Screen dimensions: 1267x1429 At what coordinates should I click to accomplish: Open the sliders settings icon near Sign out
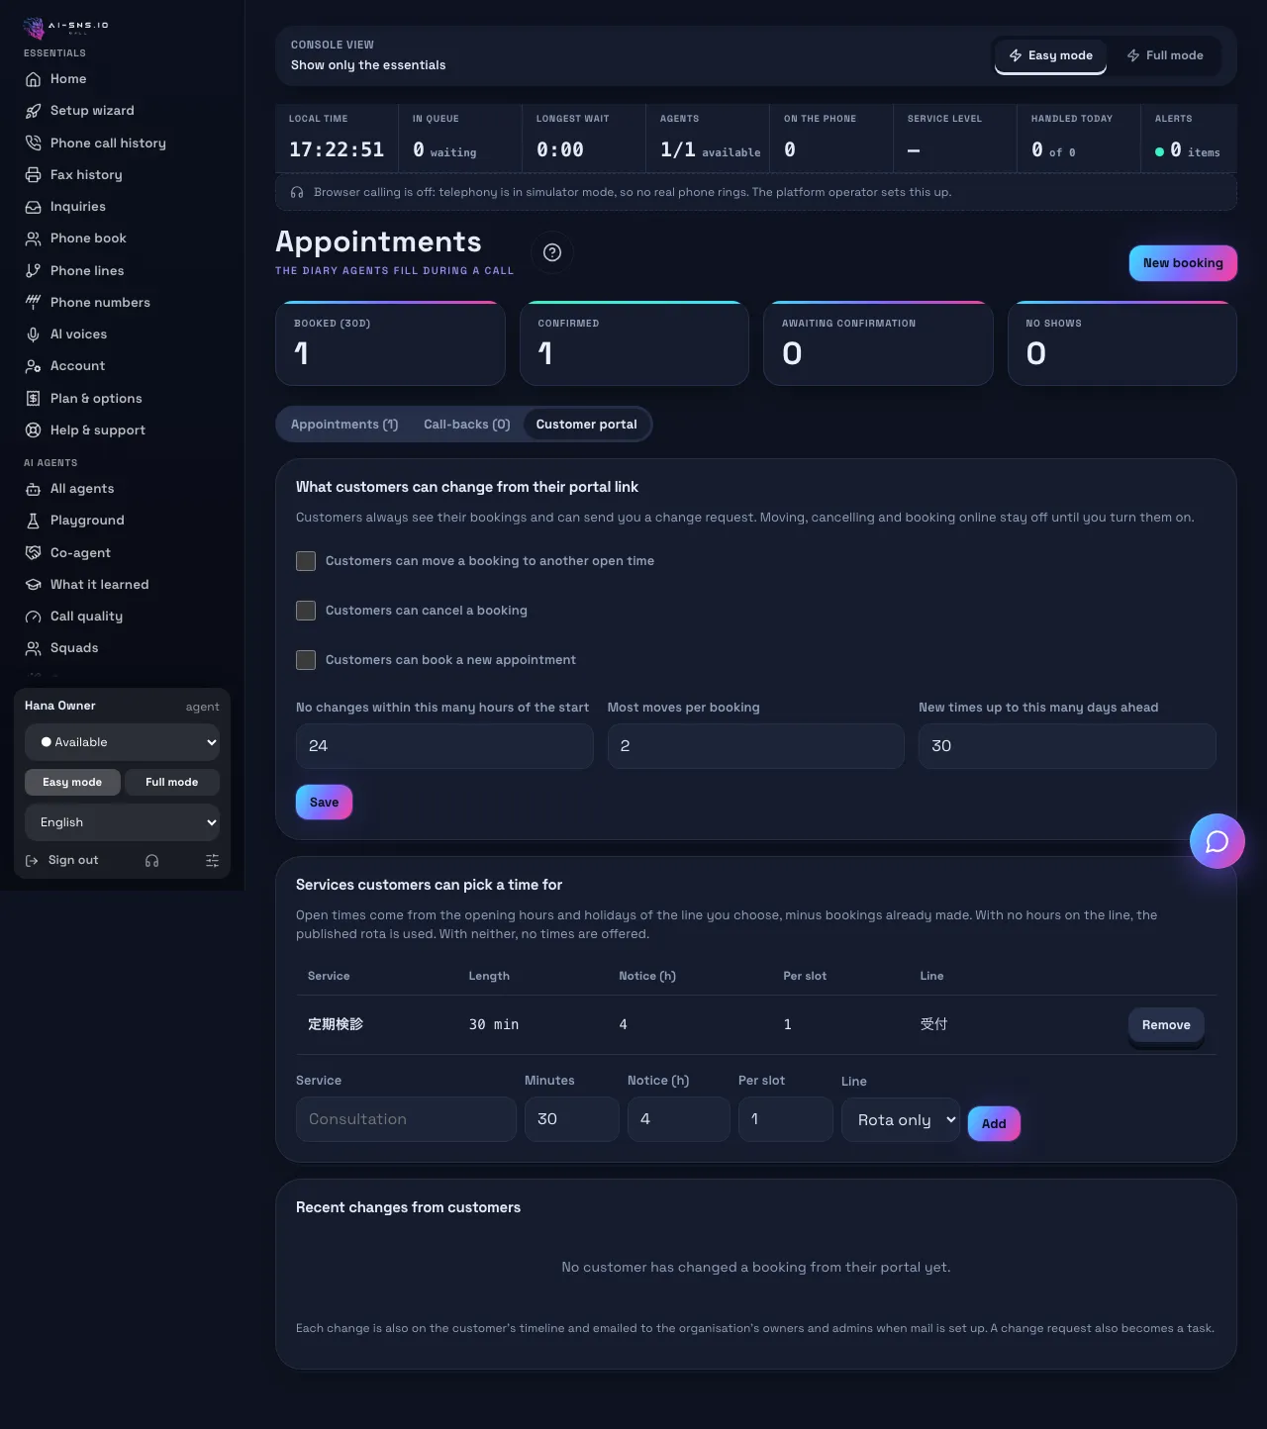[212, 861]
